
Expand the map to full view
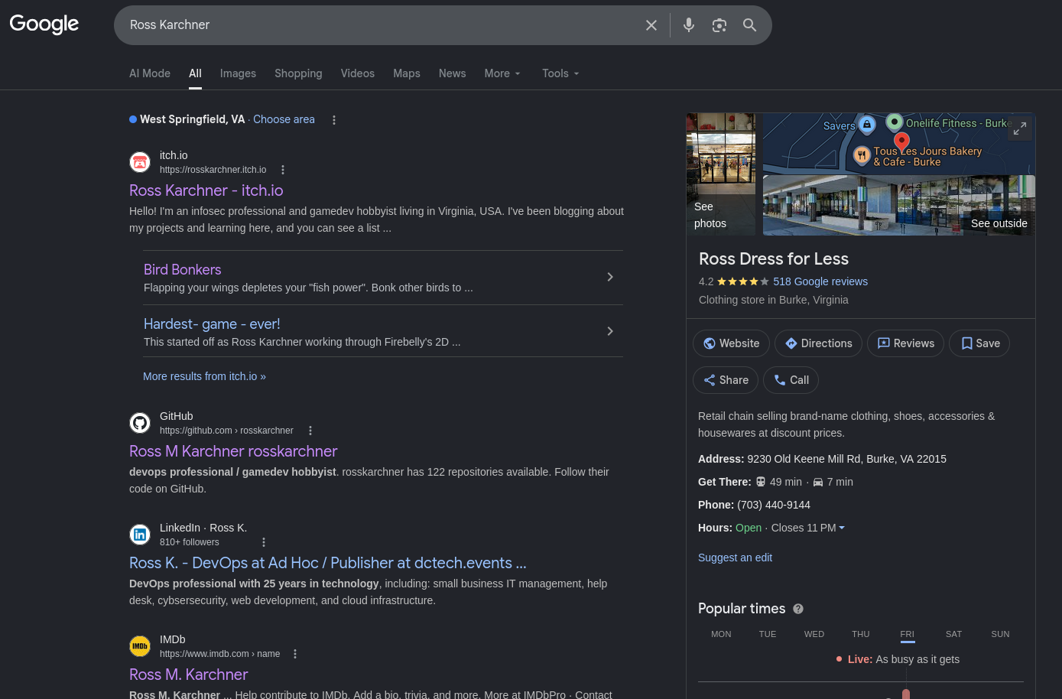click(1020, 128)
